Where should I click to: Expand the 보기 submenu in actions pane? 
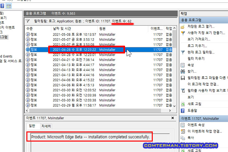coord(191,97)
